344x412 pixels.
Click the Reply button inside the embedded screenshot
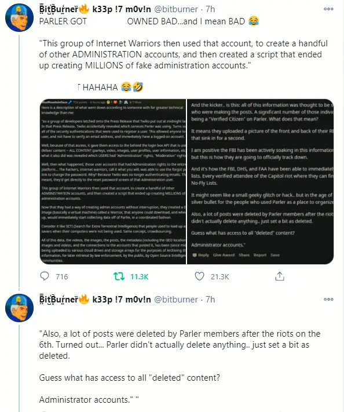[201, 255]
